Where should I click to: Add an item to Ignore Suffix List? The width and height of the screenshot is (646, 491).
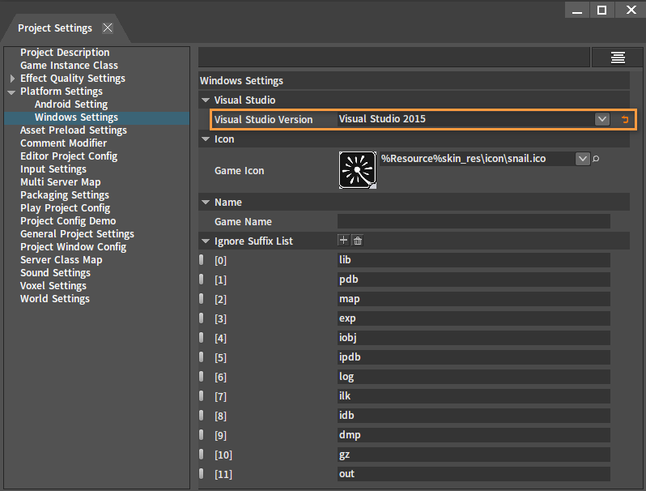tap(343, 241)
